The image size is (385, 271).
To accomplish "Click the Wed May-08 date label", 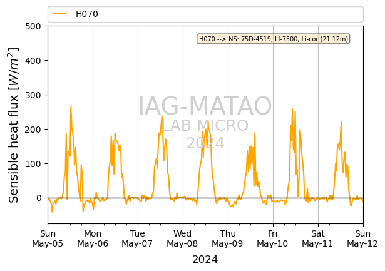I will point(182,238).
